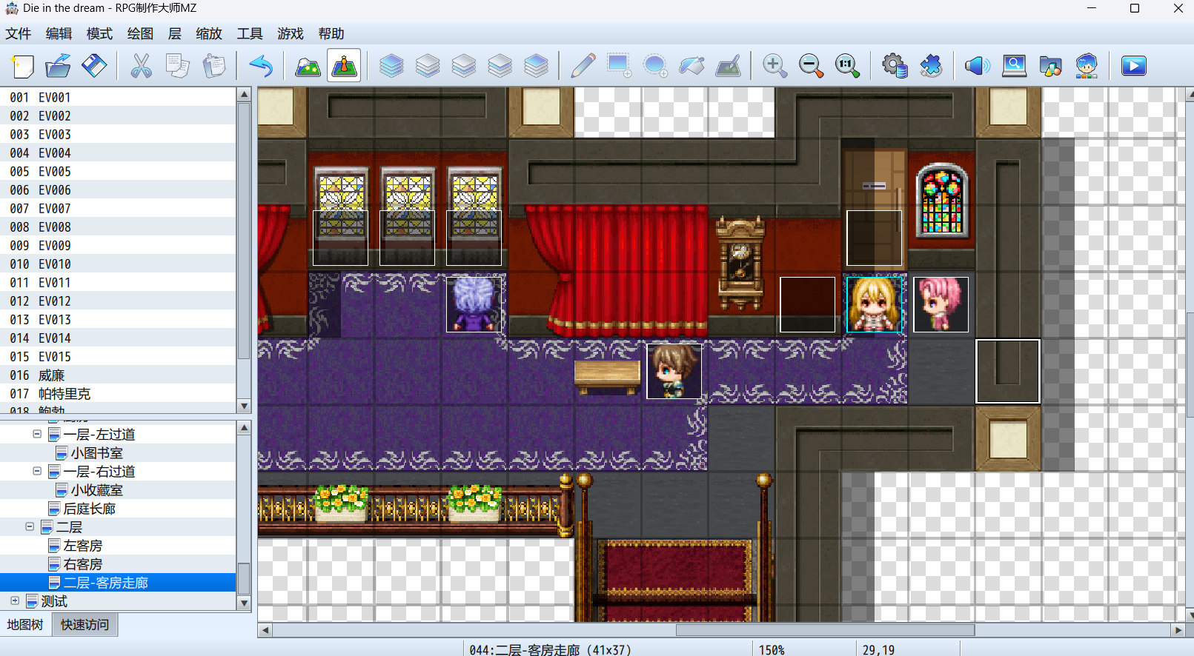Open the Plugin Manager puzzle icon
Viewport: 1194px width, 656px height.
coord(931,66)
